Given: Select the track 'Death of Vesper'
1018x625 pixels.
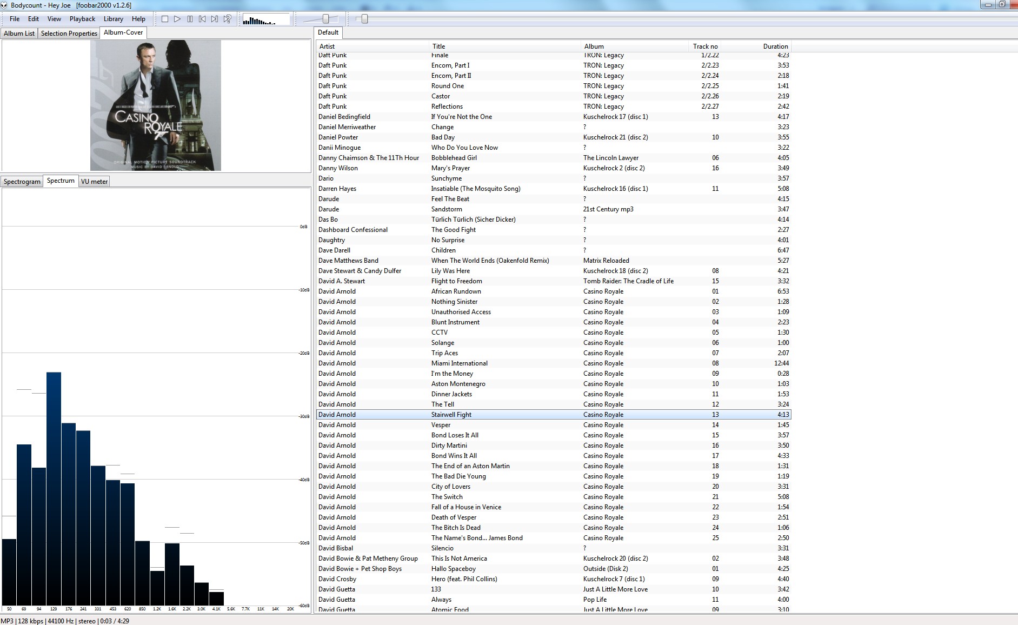Looking at the screenshot, I should tap(554, 517).
